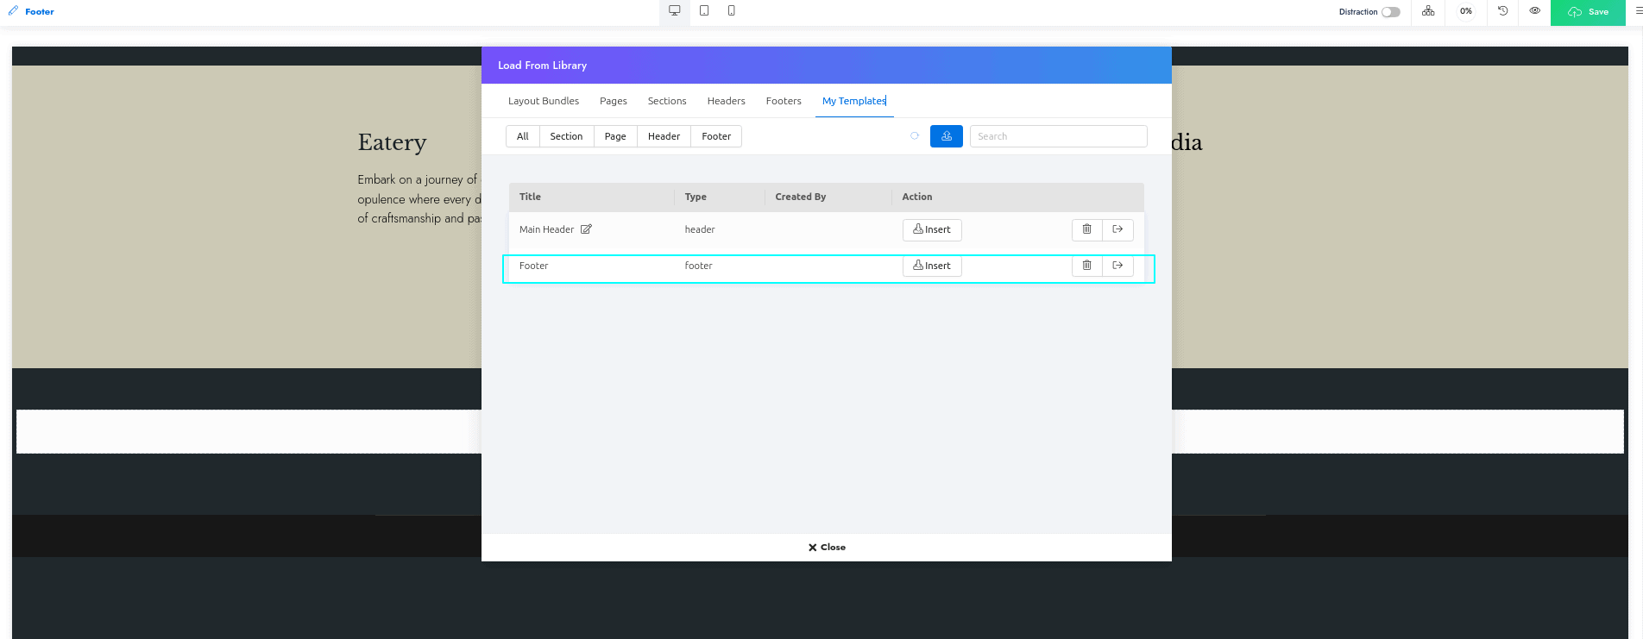Image resolution: width=1643 pixels, height=639 pixels.
Task: Save the footer template
Action: click(x=1588, y=12)
